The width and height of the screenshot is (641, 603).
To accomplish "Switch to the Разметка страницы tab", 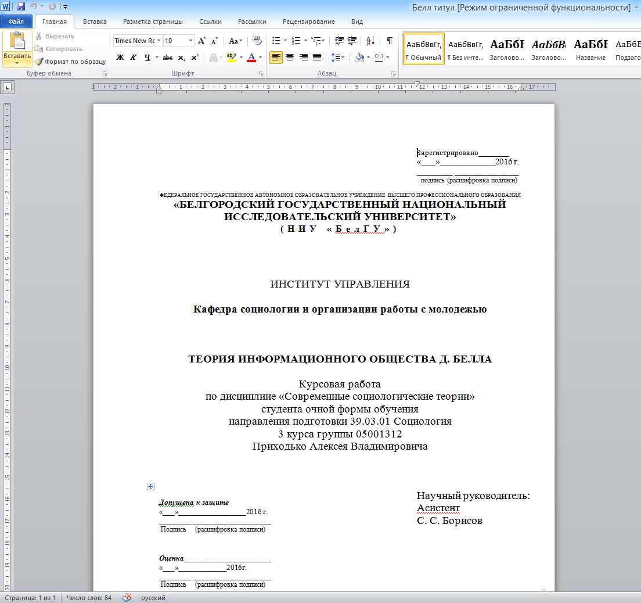I will pyautogui.click(x=153, y=21).
